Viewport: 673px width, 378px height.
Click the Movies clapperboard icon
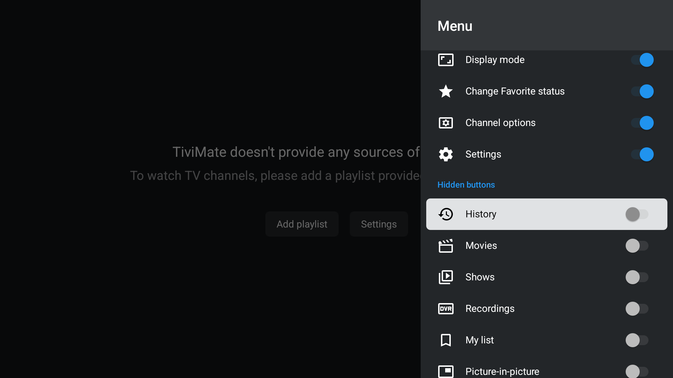(x=446, y=246)
